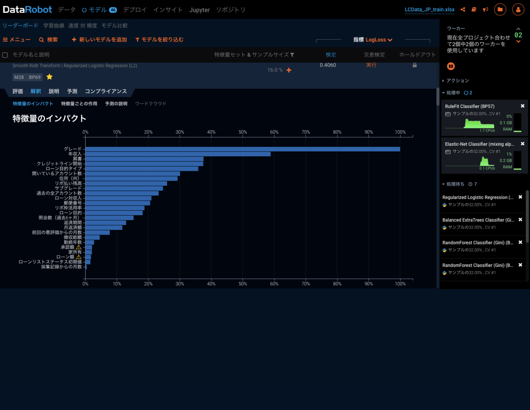Click the share icon beside the project name
Viewport: 530px width, 410px height.
(463, 9)
